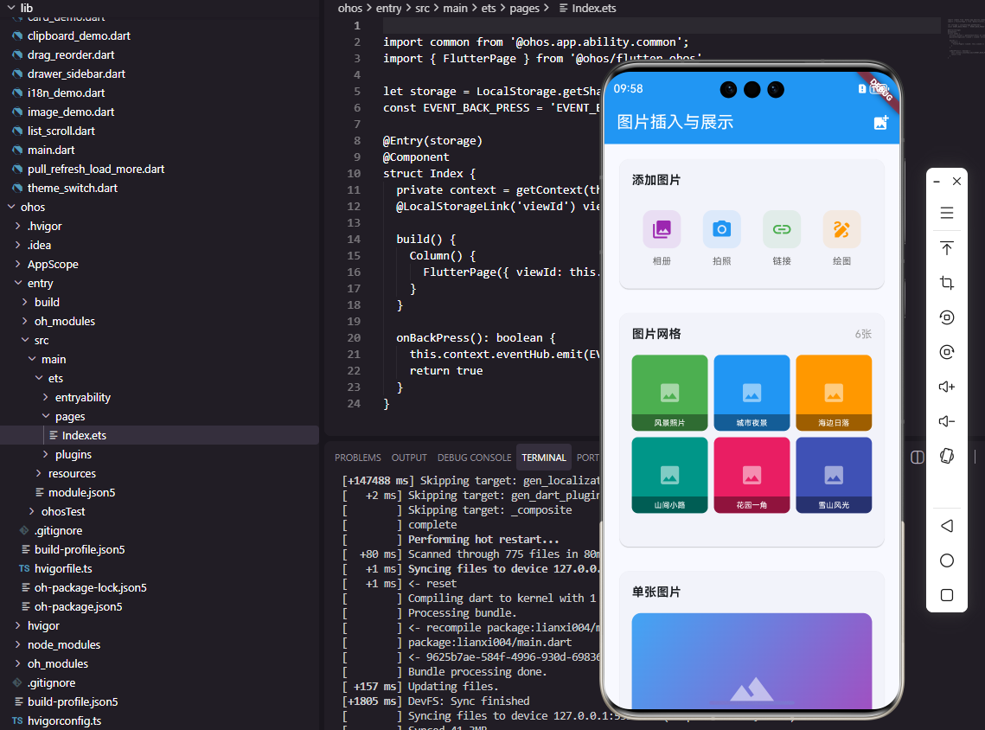Click the emulator pin-to-top arrow icon
The width and height of the screenshot is (985, 730).
(x=947, y=247)
